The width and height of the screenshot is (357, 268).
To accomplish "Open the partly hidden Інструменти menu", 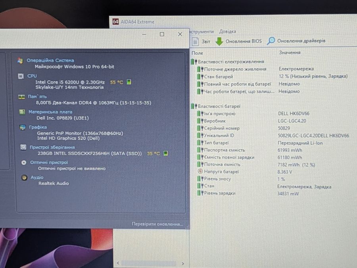I will click(x=202, y=32).
